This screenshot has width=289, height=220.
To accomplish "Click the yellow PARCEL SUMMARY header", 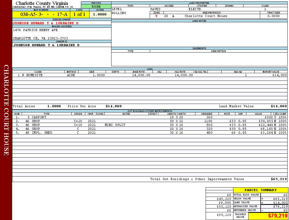I will (x=260, y=190).
